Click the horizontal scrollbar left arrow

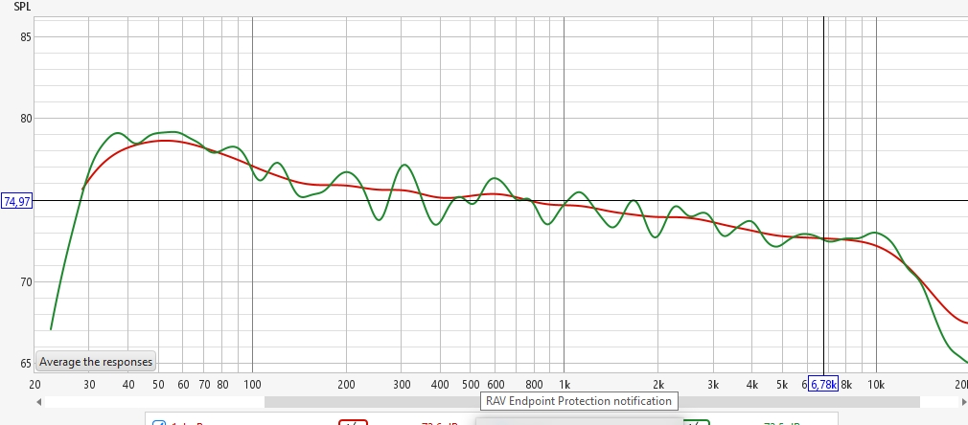tap(39, 402)
